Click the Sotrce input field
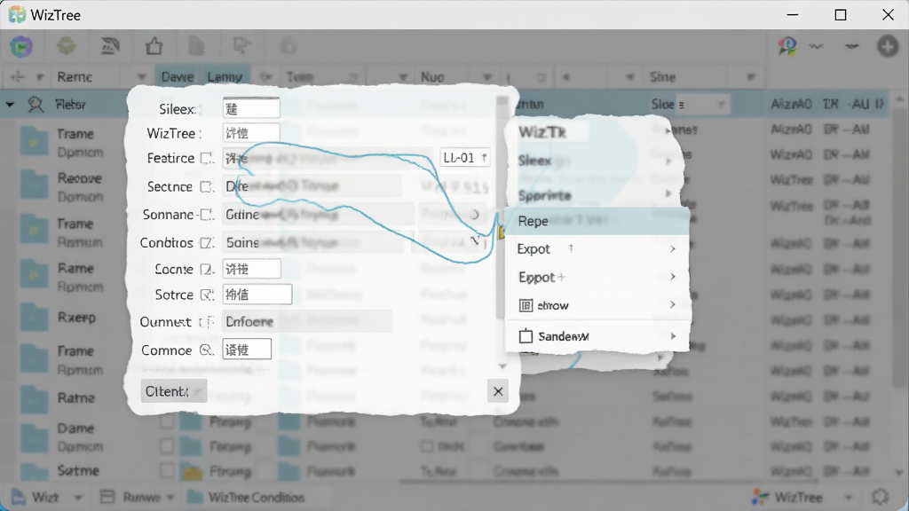The width and height of the screenshot is (909, 511). [x=257, y=295]
